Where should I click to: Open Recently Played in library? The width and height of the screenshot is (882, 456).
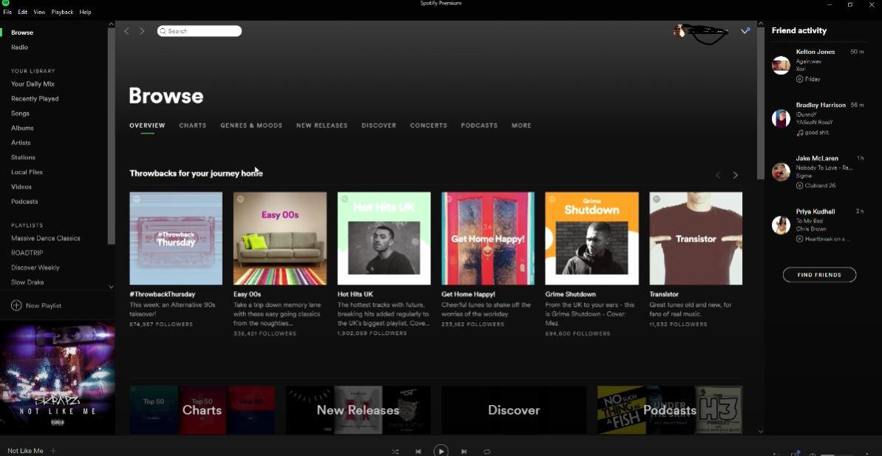point(35,98)
